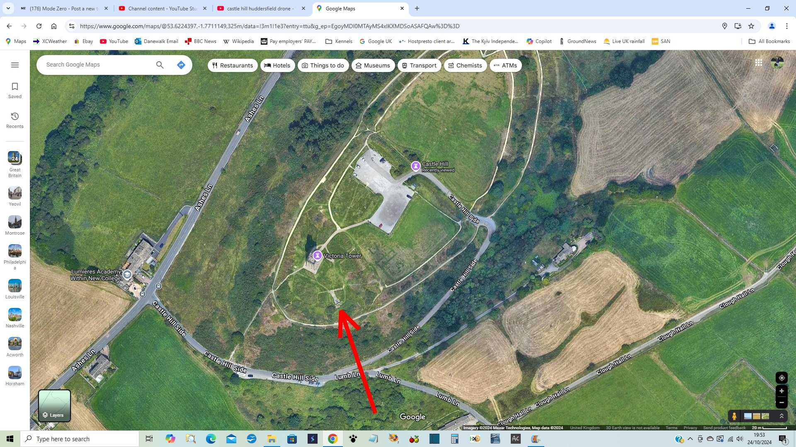This screenshot has height=447, width=796.
Task: Click the search magnifier in Maps
Action: pos(160,65)
